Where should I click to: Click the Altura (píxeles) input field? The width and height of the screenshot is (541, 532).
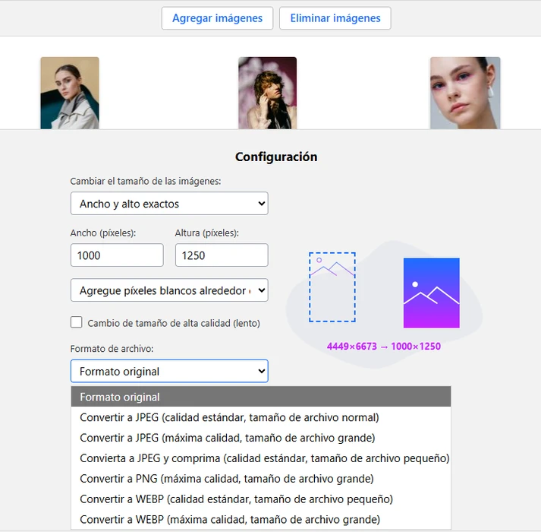(x=222, y=255)
